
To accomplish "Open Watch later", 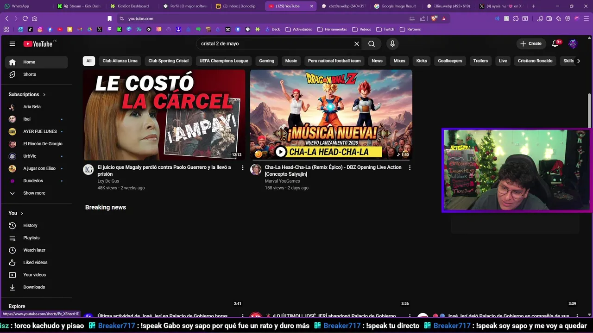I will (37, 250).
